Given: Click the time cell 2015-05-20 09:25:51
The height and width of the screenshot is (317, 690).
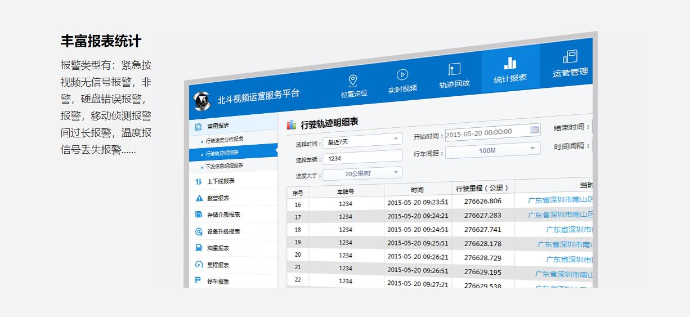Looking at the screenshot, I should coord(418,243).
